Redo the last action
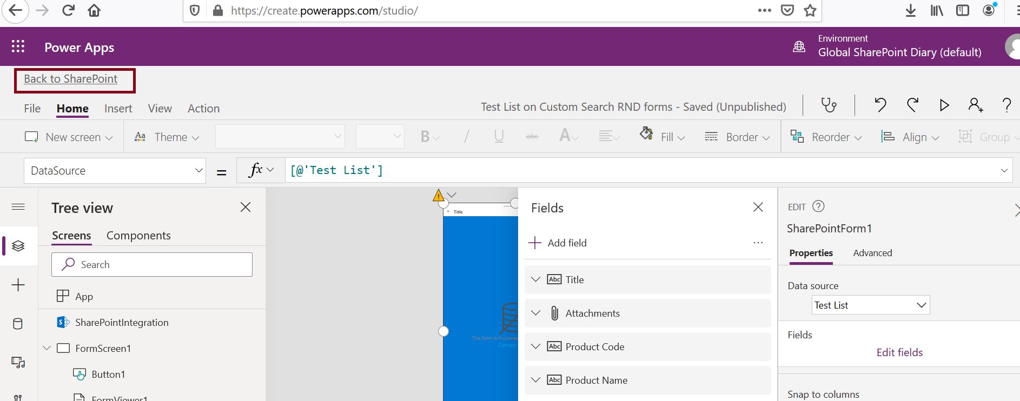1020x401 pixels. (x=913, y=104)
